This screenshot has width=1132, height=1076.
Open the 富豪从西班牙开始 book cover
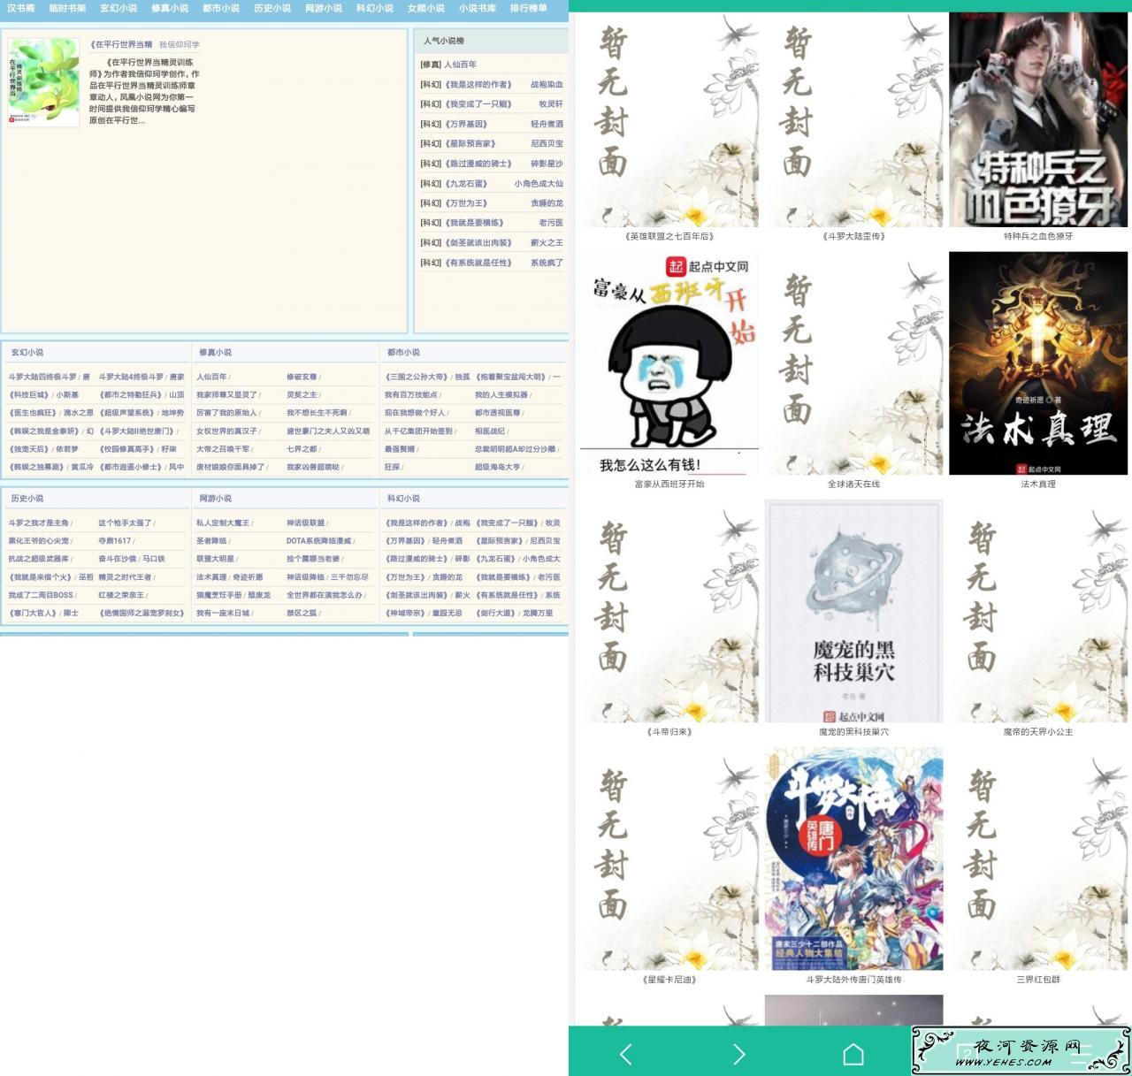[x=669, y=363]
